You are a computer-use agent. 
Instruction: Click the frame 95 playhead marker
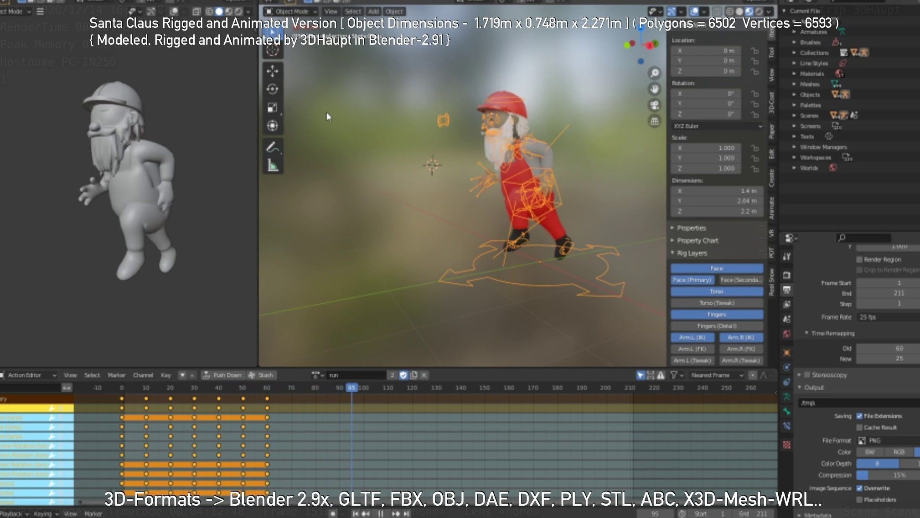click(x=351, y=388)
